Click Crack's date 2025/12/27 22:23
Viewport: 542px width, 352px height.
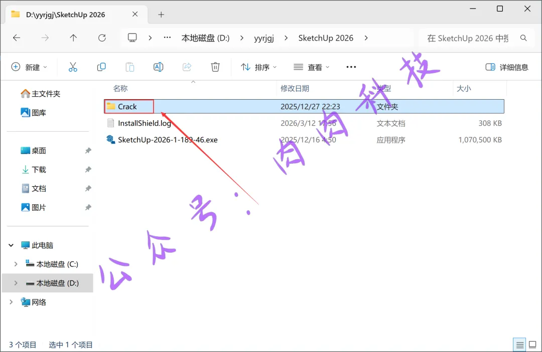pyautogui.click(x=310, y=107)
